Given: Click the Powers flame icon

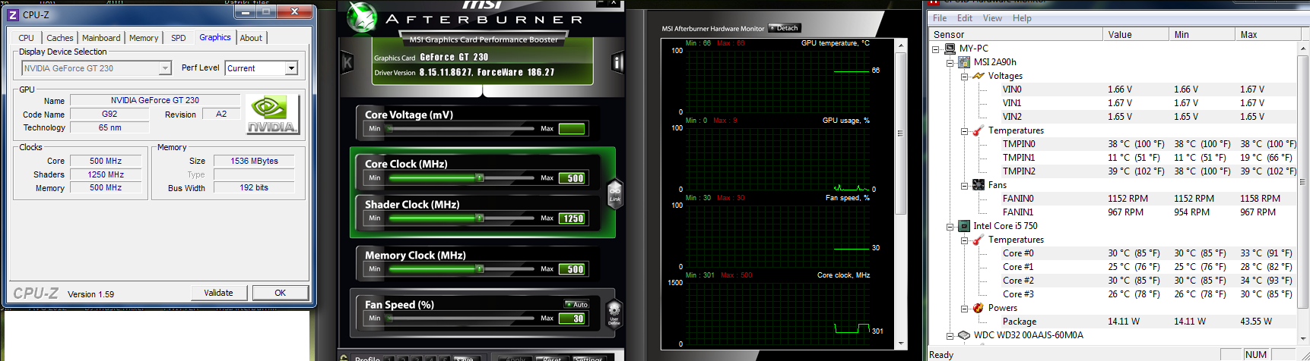Looking at the screenshot, I should coord(979,308).
